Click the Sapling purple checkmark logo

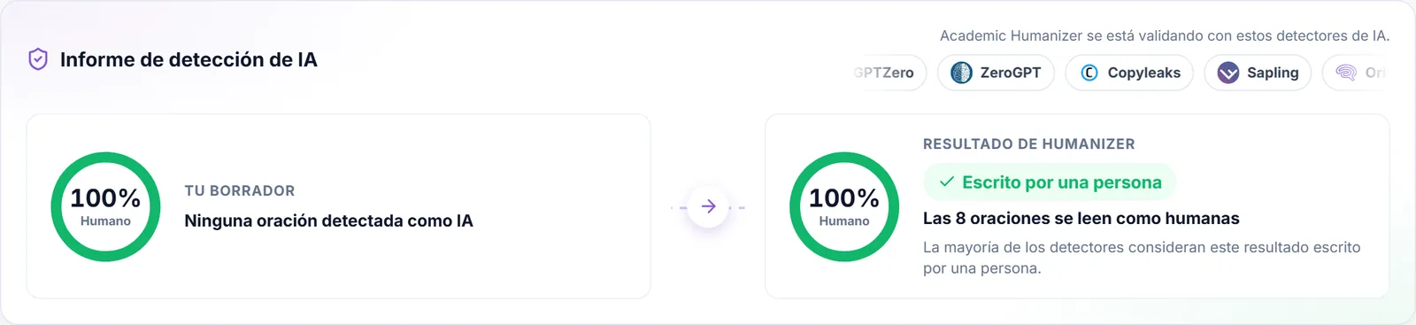[x=1228, y=73]
